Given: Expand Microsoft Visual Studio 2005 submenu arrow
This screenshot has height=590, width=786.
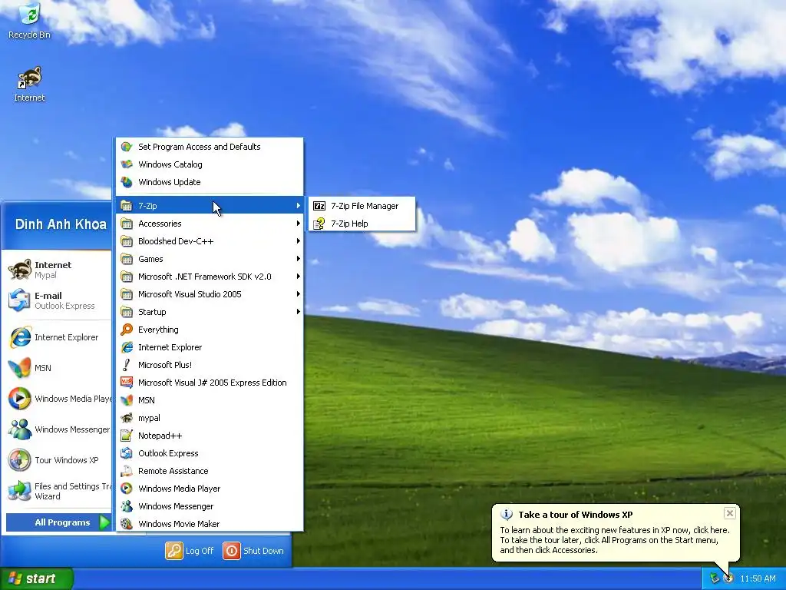Looking at the screenshot, I should point(299,294).
